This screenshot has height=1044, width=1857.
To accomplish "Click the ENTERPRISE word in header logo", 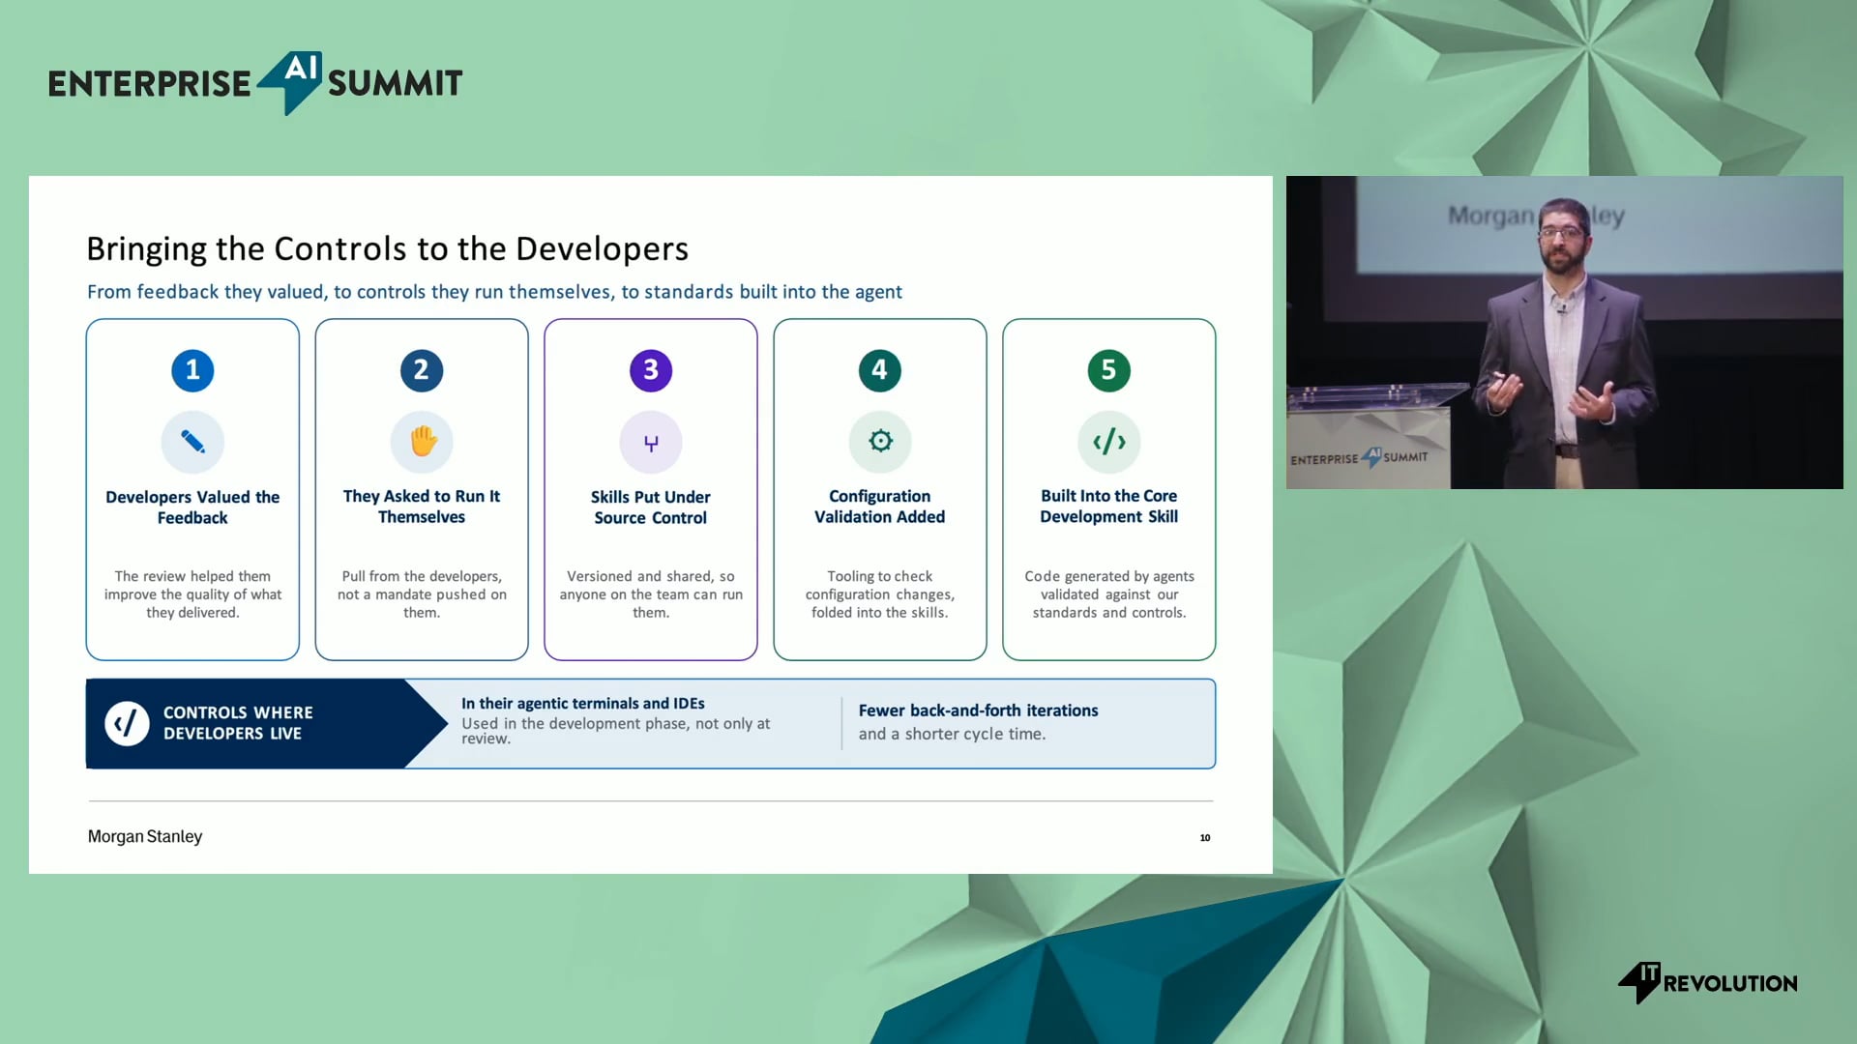I will pos(150,84).
